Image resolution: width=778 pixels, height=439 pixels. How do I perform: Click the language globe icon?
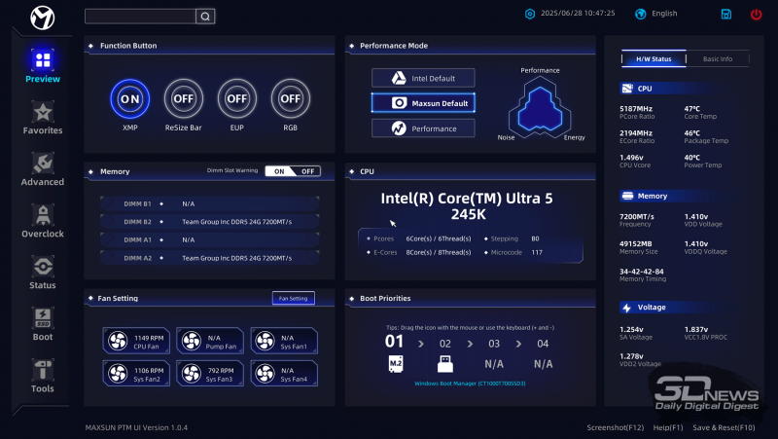pos(641,14)
